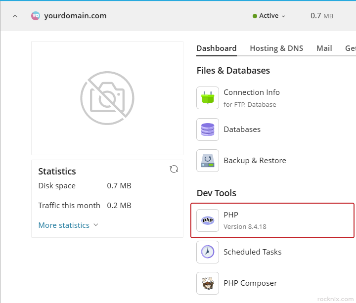Select the Mail tab
Screen dimensions: 356x303
(324, 48)
